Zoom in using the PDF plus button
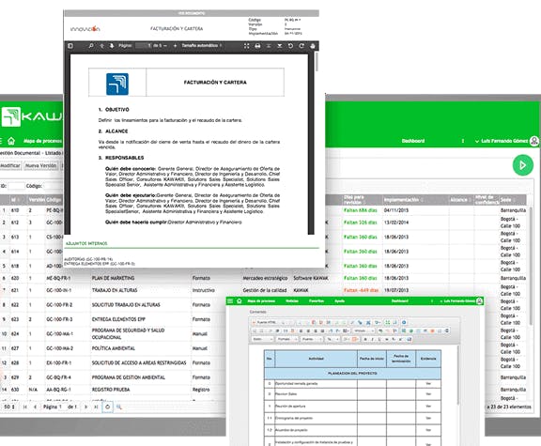Viewport: 541px width, 446px height. coord(175,46)
